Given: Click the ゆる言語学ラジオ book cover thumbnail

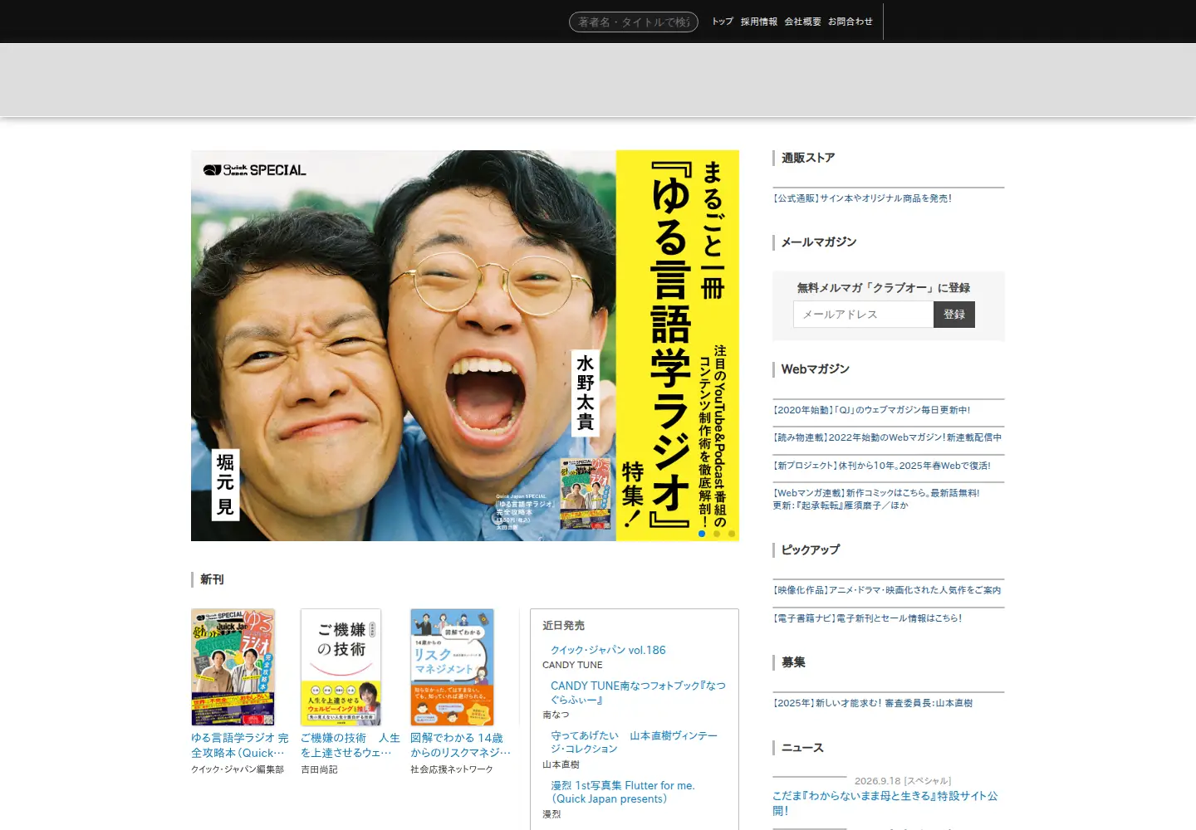Looking at the screenshot, I should coord(233,667).
